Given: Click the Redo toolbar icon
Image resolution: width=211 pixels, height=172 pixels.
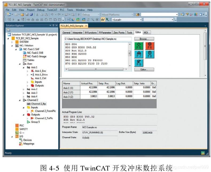Looking at the screenshot, I should [x=59, y=14].
